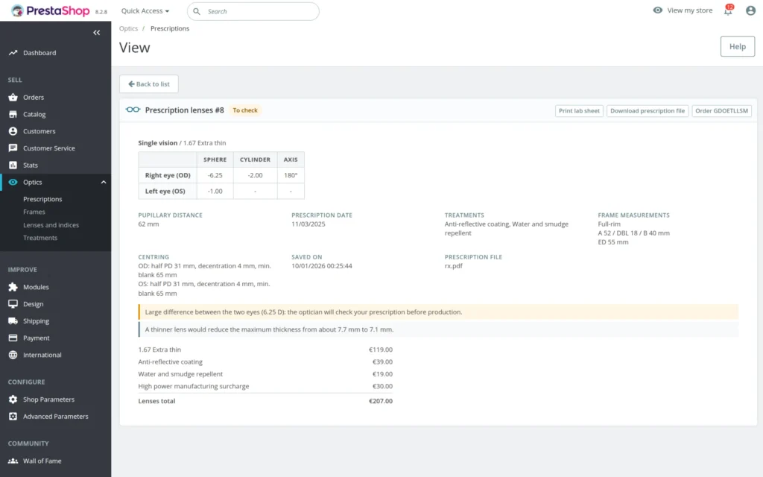Click View my store link

pyautogui.click(x=683, y=10)
